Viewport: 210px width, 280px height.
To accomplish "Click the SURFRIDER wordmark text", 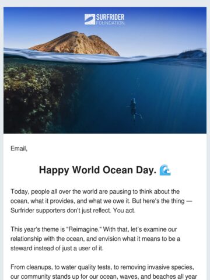I will coord(110,17).
